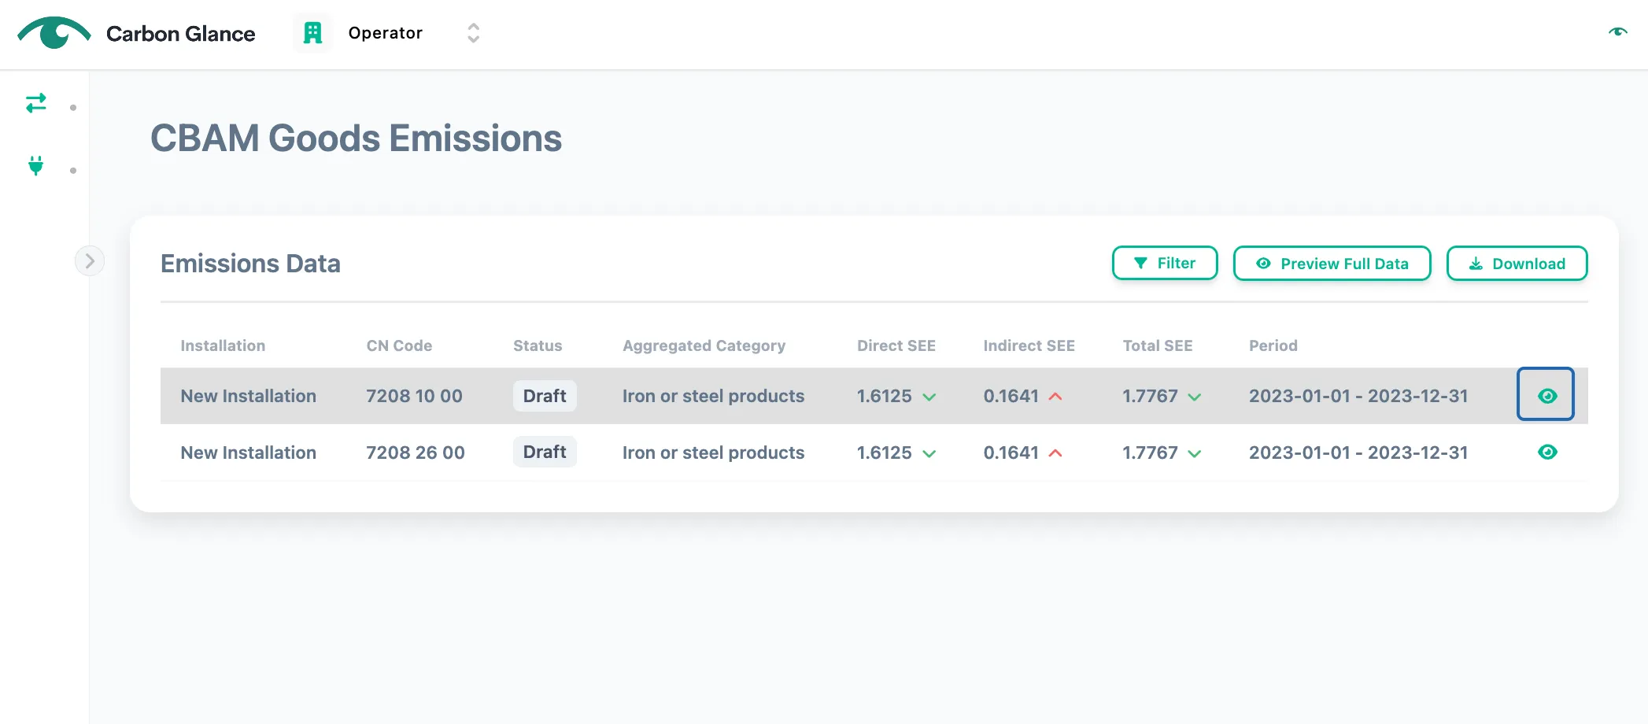Click the Carbon Glance brand name
This screenshot has height=724, width=1648.
[x=180, y=34]
